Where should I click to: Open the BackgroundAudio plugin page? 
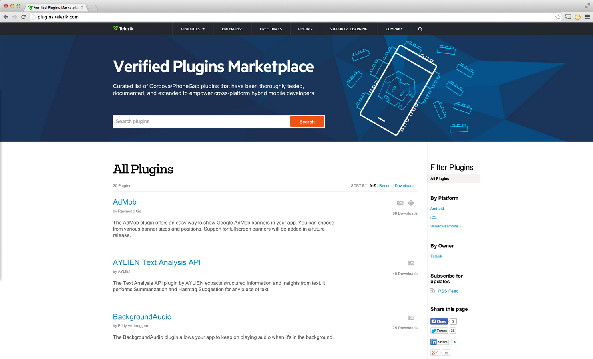[x=142, y=317]
